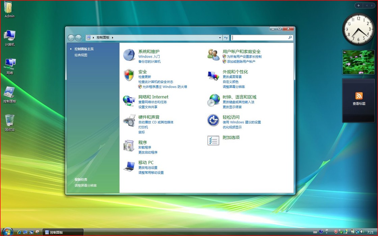Screen dimensions: 378x236
Task: Click the power battery tray icon
Action: 353,232
